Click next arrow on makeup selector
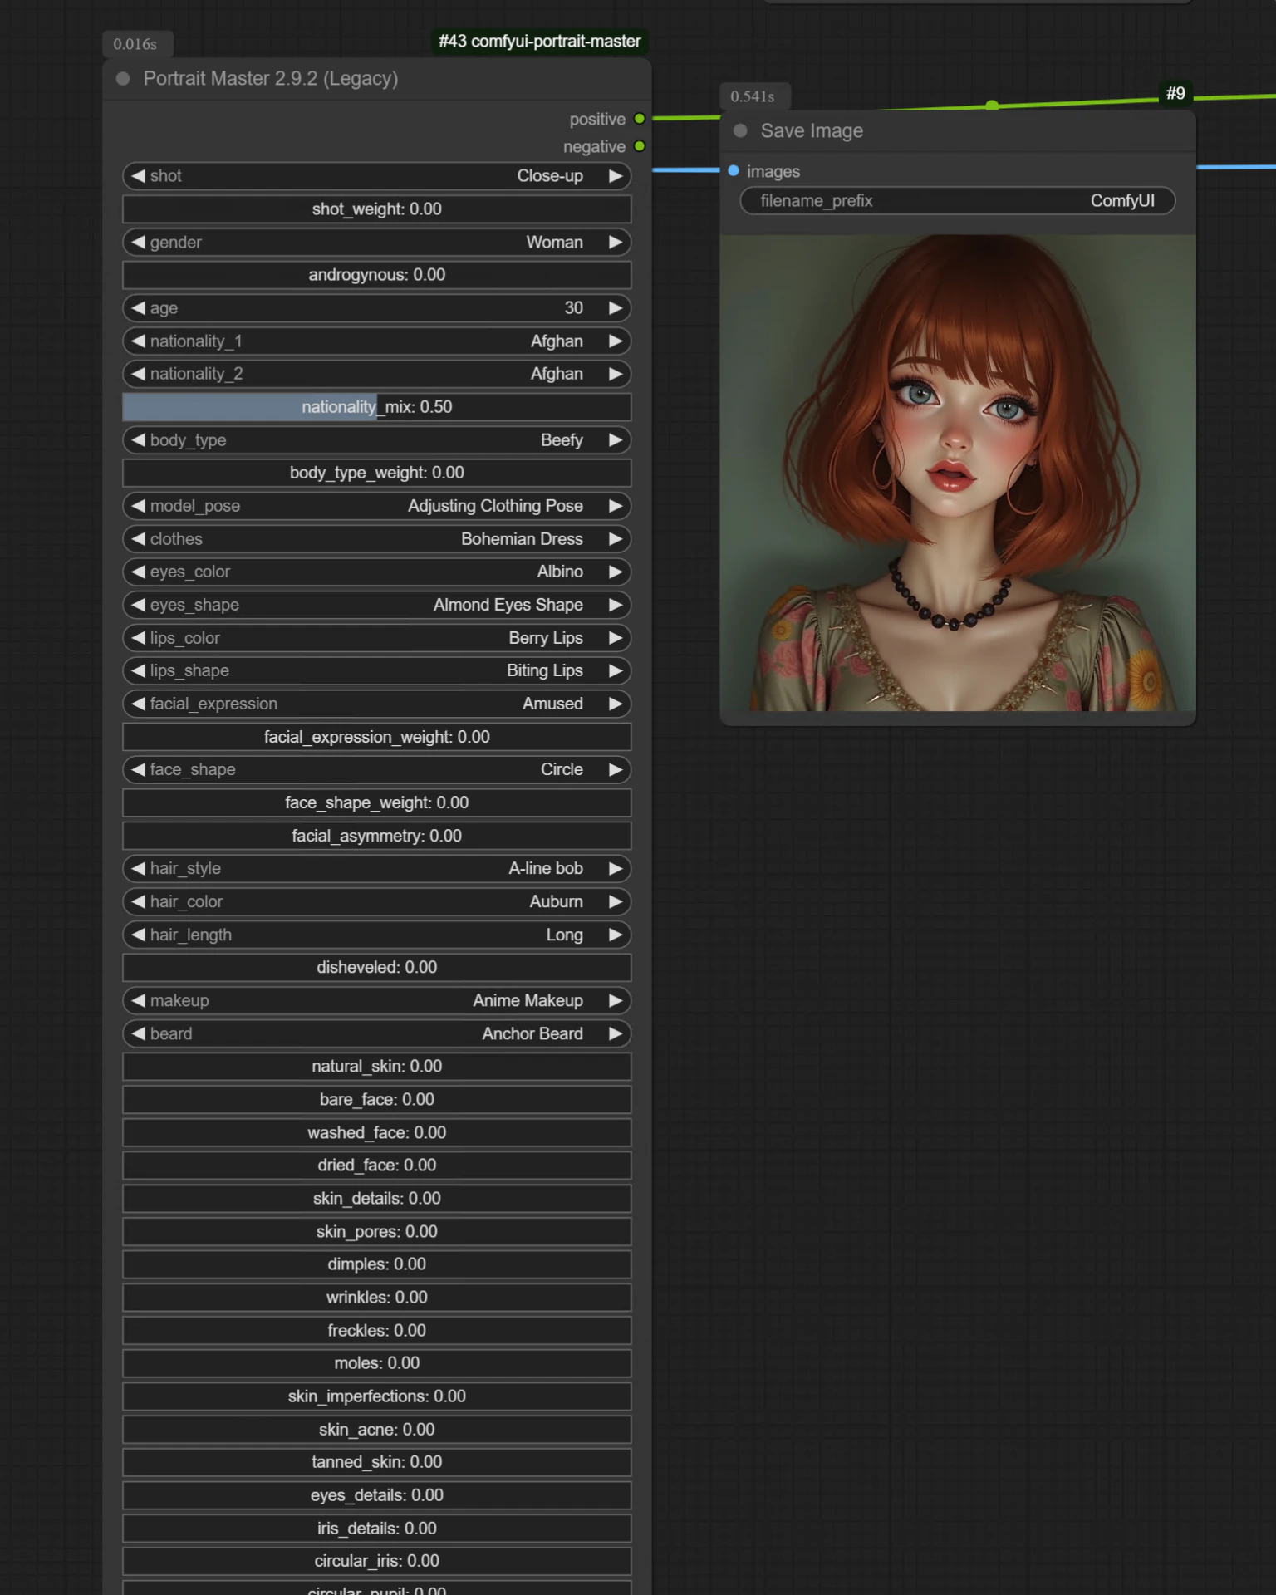This screenshot has width=1276, height=1595. click(x=616, y=1000)
